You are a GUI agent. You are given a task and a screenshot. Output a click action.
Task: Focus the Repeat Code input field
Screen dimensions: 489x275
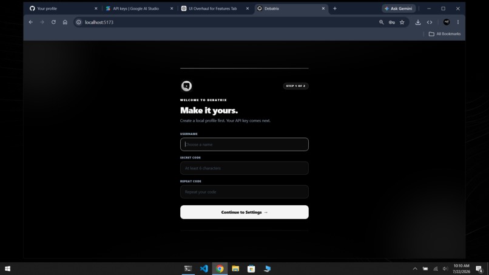[x=244, y=192]
